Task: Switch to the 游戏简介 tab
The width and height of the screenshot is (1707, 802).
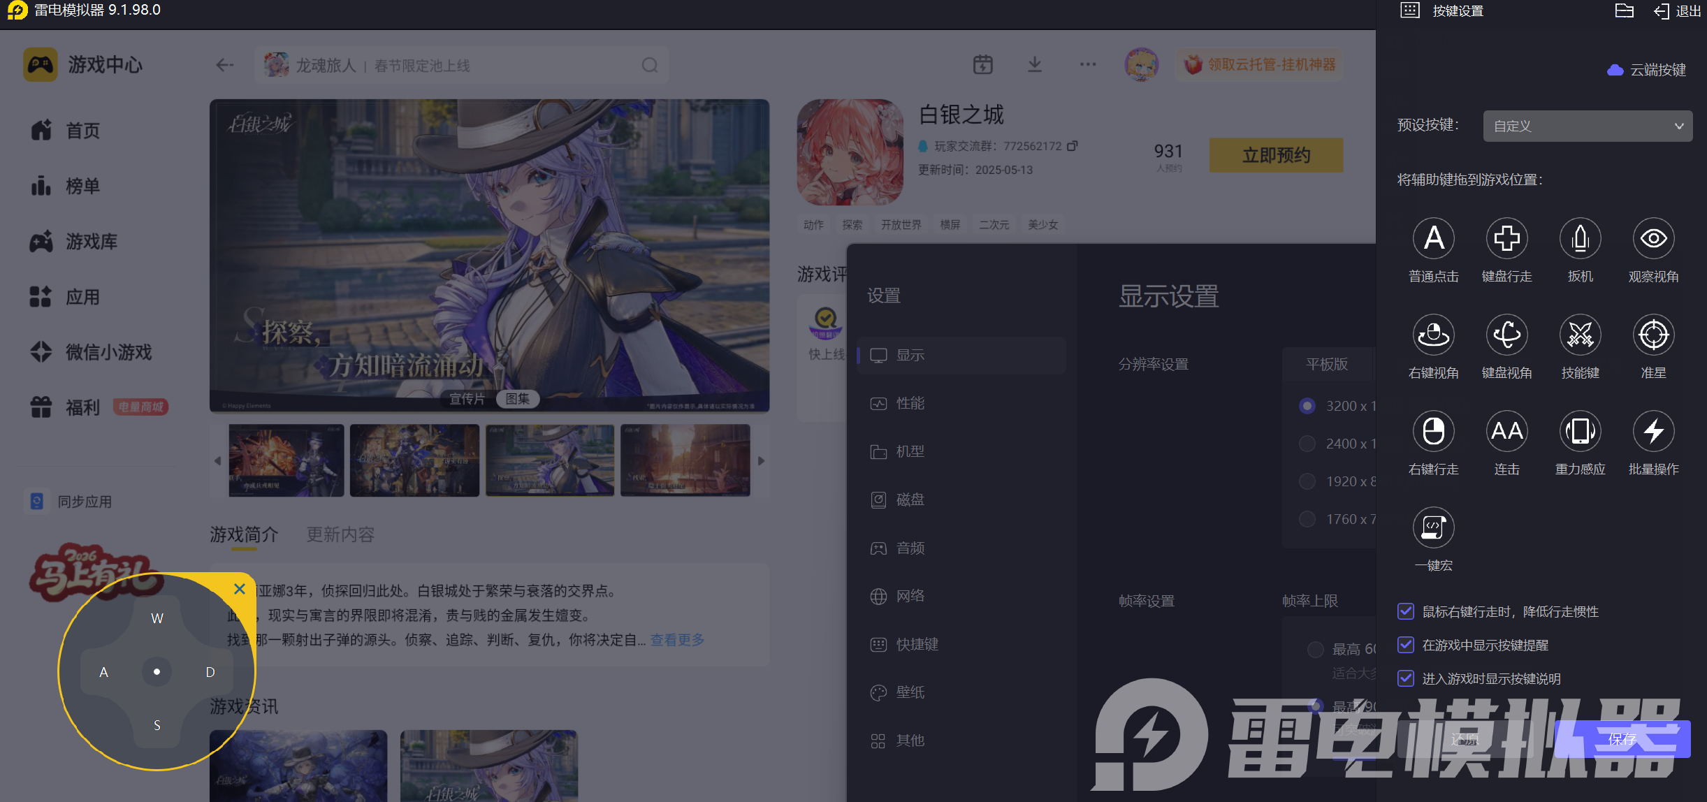Action: click(x=244, y=534)
